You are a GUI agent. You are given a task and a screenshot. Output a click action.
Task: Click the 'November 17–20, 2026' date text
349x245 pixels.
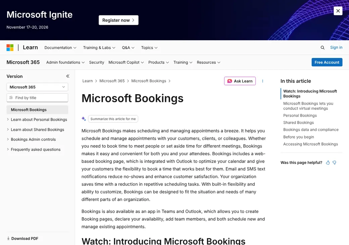[x=27, y=27]
